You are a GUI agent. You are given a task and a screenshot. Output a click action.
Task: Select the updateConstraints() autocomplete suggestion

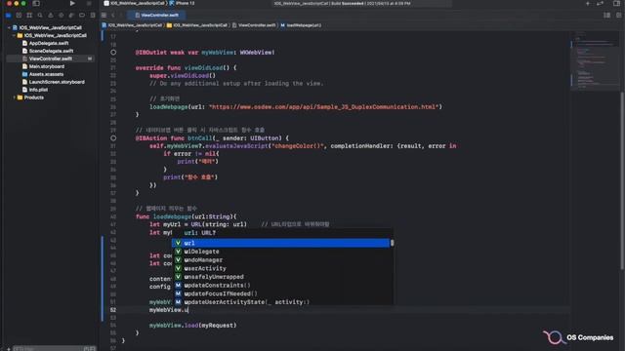[x=280, y=285]
